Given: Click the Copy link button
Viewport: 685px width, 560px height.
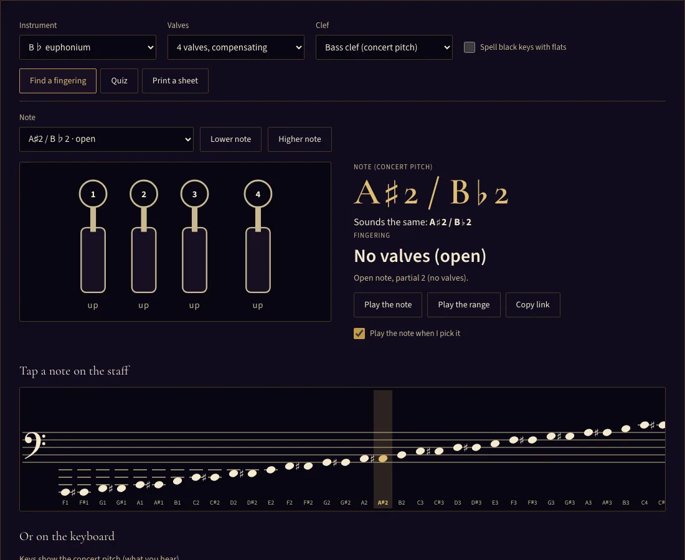Looking at the screenshot, I should (x=532, y=305).
